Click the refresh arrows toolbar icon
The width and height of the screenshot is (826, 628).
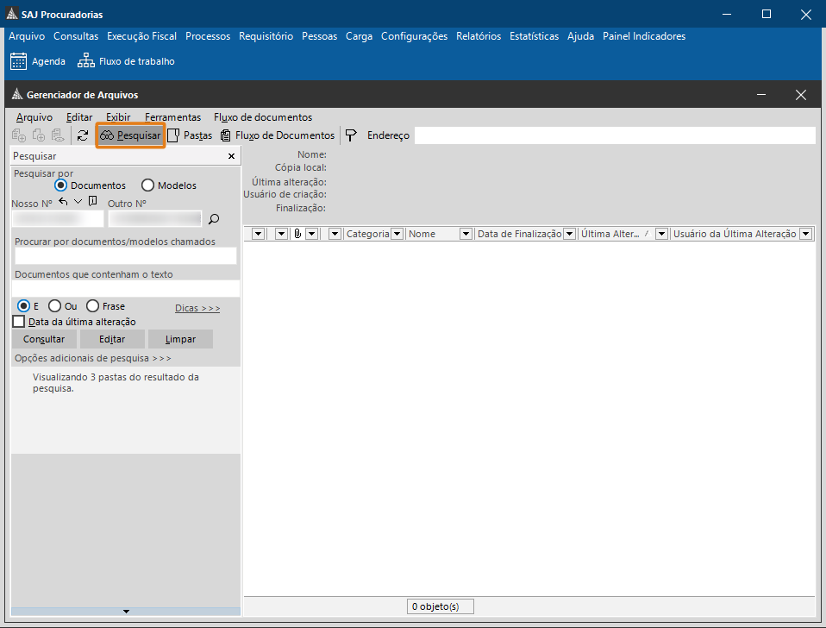pyautogui.click(x=83, y=135)
